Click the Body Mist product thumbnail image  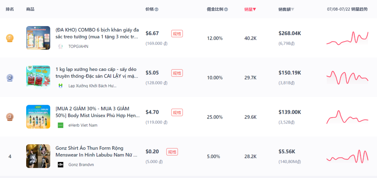[x=38, y=117]
